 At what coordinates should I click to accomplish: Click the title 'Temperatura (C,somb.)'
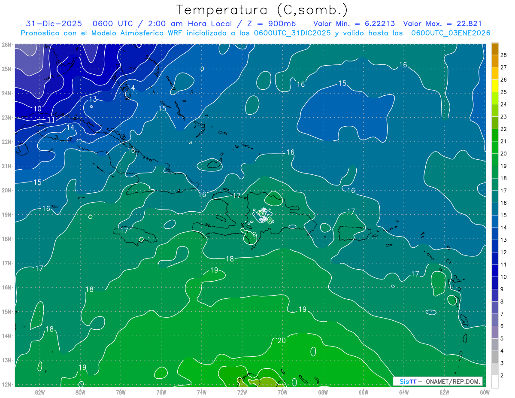point(262,10)
